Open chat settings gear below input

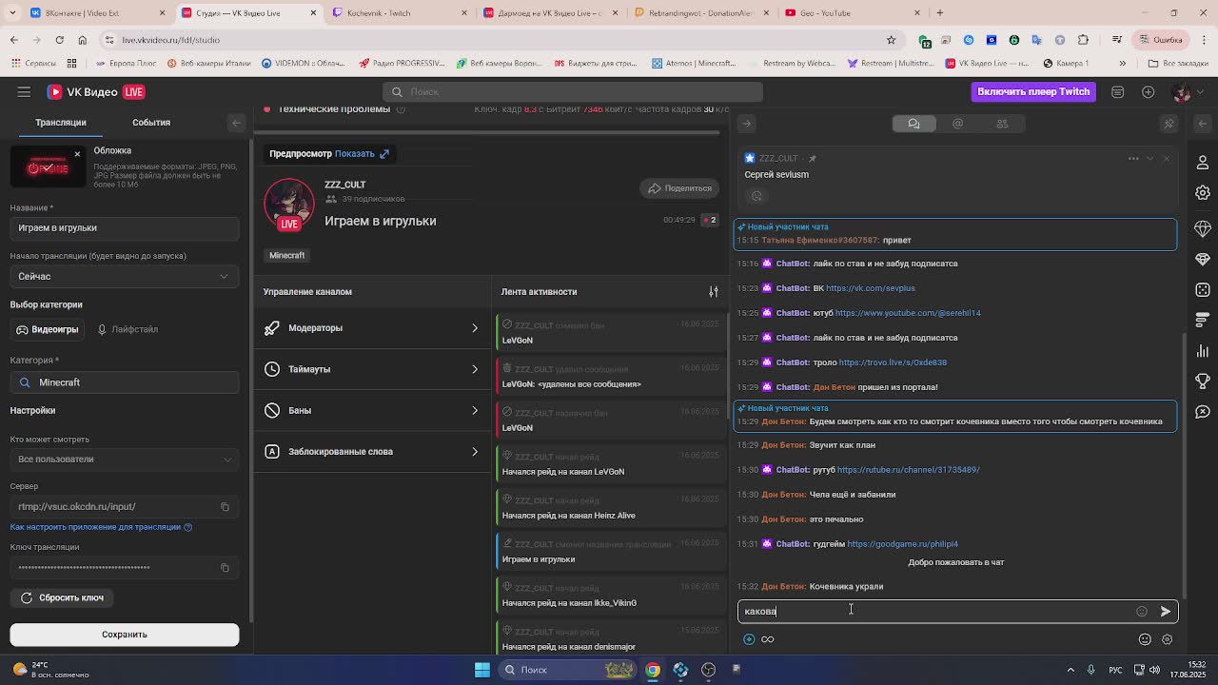[x=1168, y=639]
